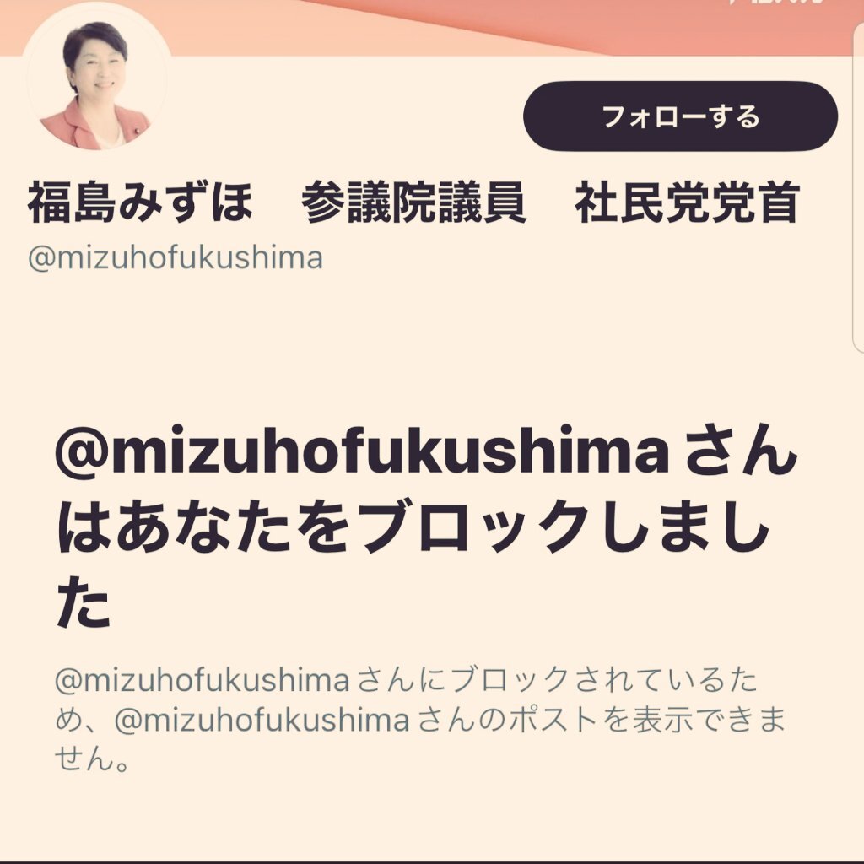This screenshot has width=864, height=864.
Task: Open @mizuhofukushima before さんのポストを表示
Action: 262,721
